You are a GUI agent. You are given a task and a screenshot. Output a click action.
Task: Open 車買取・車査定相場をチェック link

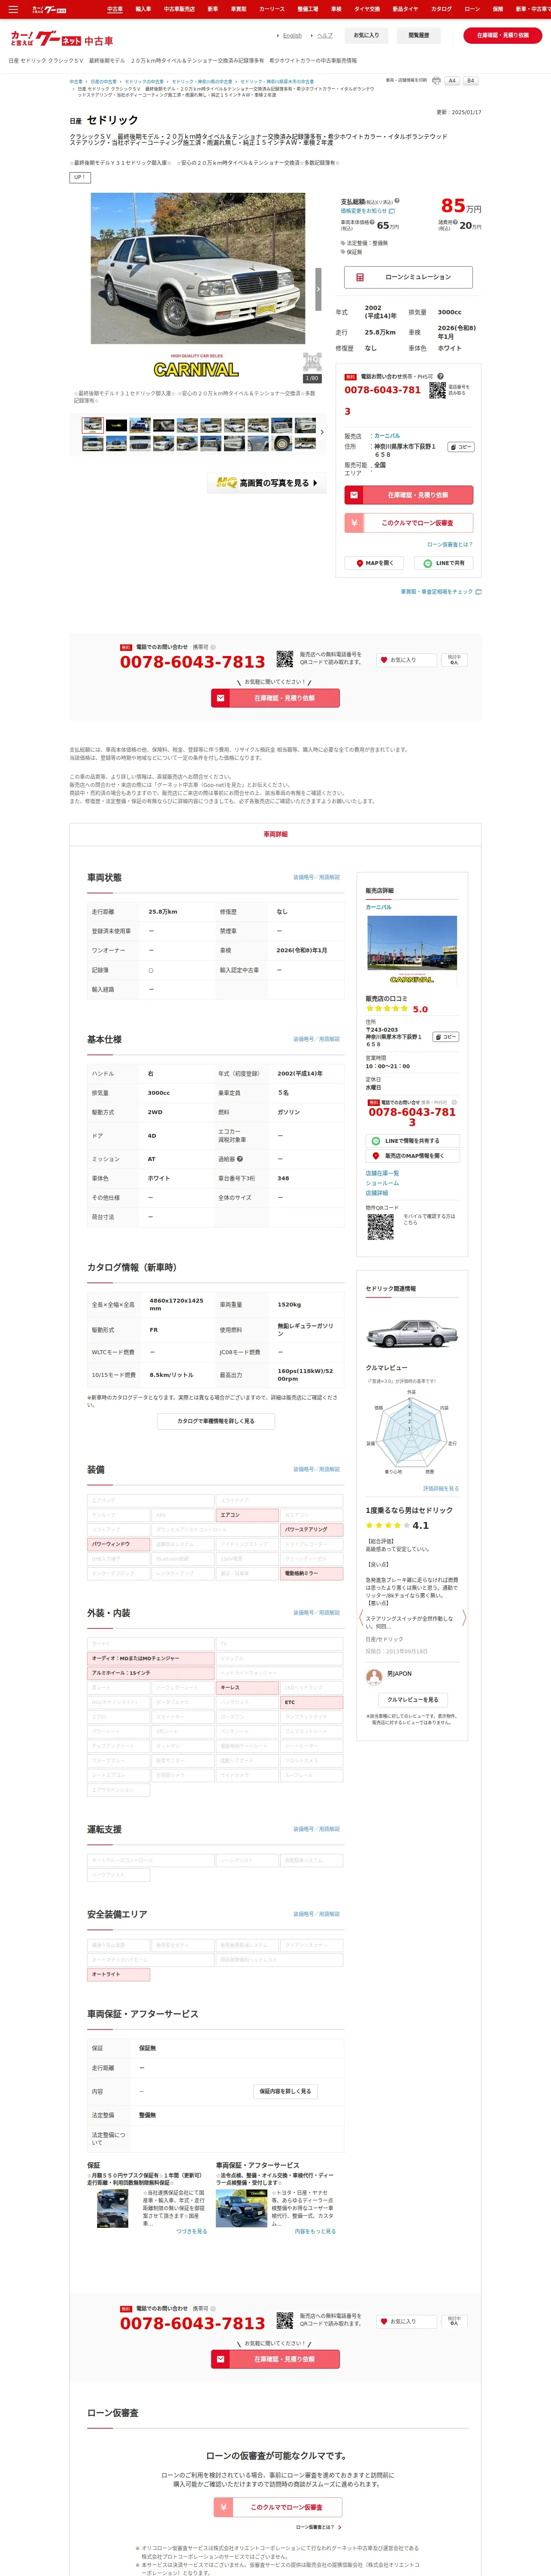(441, 592)
